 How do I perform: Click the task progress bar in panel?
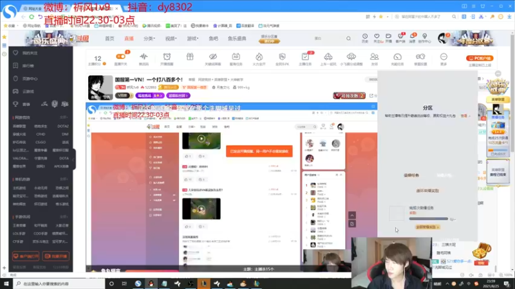(428, 218)
